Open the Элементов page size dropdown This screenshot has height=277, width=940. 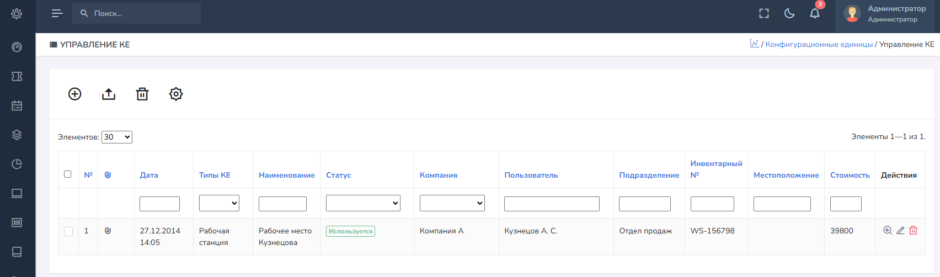[117, 137]
